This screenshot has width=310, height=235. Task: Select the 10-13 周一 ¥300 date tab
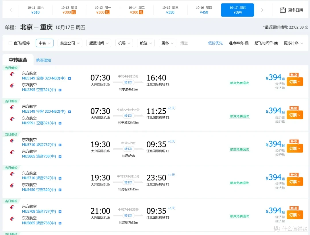click(103, 10)
